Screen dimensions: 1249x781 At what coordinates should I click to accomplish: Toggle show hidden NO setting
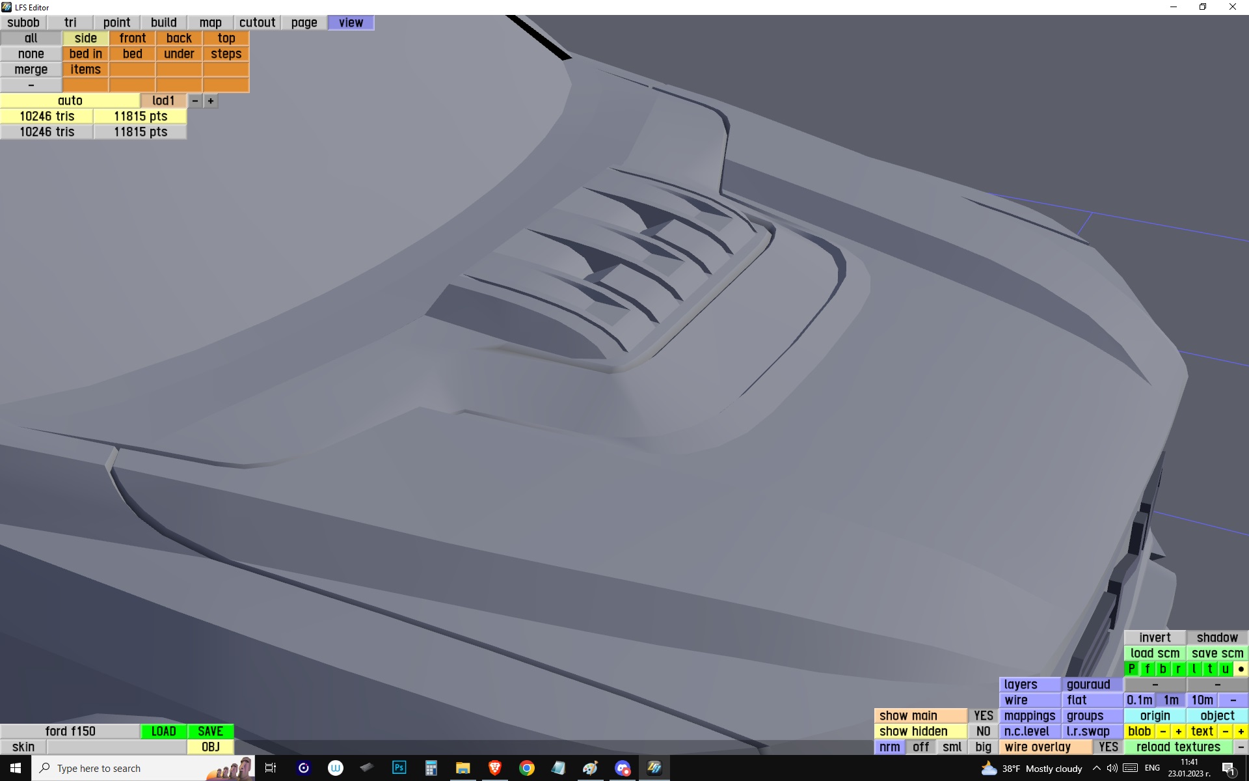point(983,731)
